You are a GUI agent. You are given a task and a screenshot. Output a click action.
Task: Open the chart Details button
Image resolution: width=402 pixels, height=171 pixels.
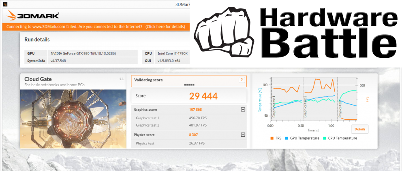click(x=359, y=129)
